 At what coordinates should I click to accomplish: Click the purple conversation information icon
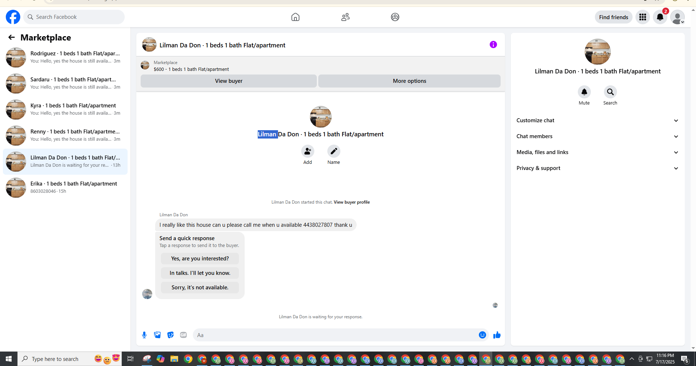(493, 44)
